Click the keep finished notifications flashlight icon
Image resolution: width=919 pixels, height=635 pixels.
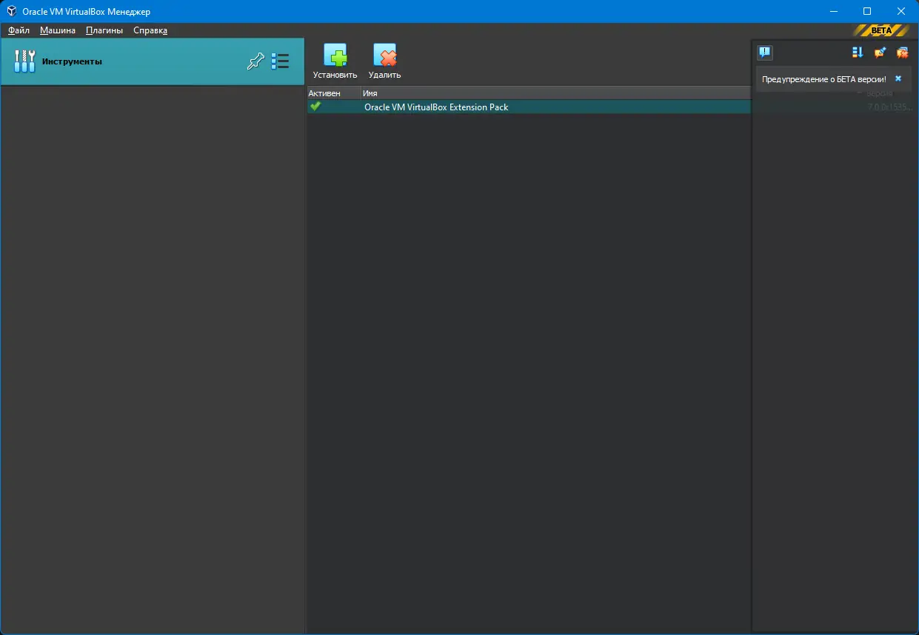(880, 53)
